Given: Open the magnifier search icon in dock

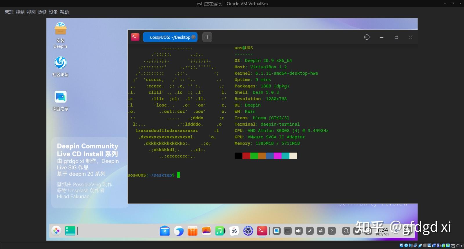Looking at the screenshot, I should [346, 231].
